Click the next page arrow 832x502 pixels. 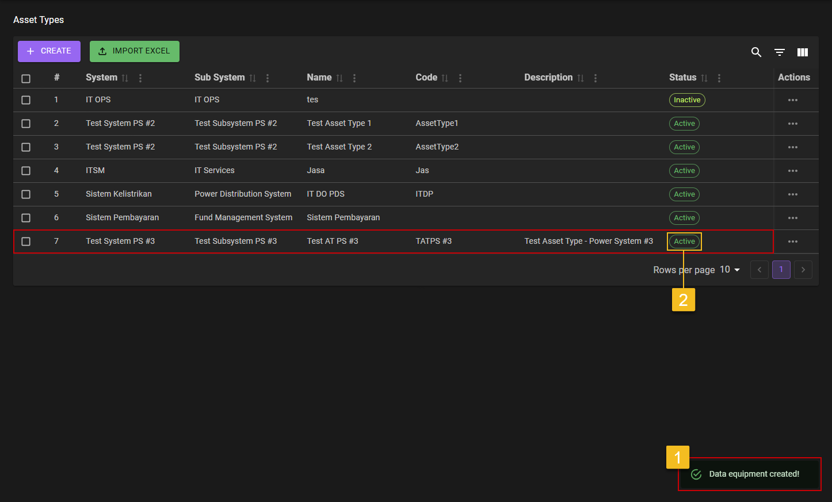(x=803, y=270)
